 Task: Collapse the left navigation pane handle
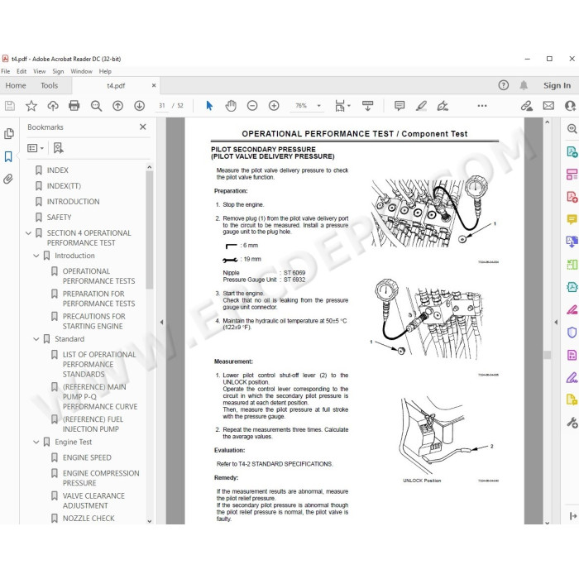(x=161, y=322)
